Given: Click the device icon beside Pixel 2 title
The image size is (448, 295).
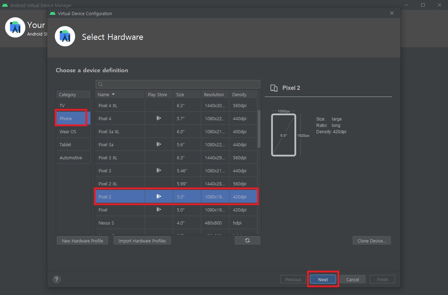Looking at the screenshot, I should click(x=274, y=88).
